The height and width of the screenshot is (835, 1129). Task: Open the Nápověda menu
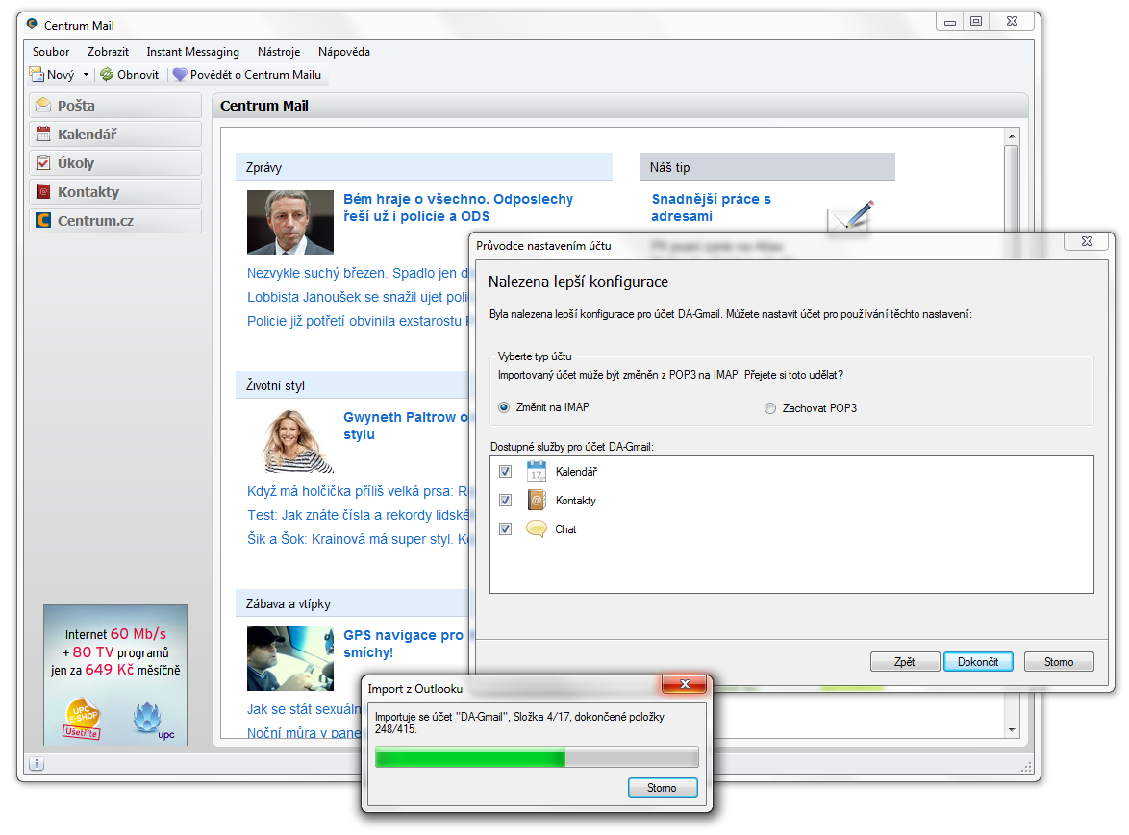coord(344,52)
